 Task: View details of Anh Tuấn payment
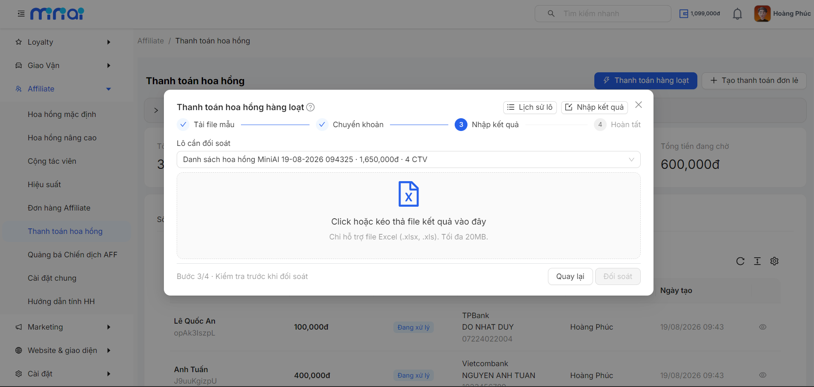pos(762,375)
